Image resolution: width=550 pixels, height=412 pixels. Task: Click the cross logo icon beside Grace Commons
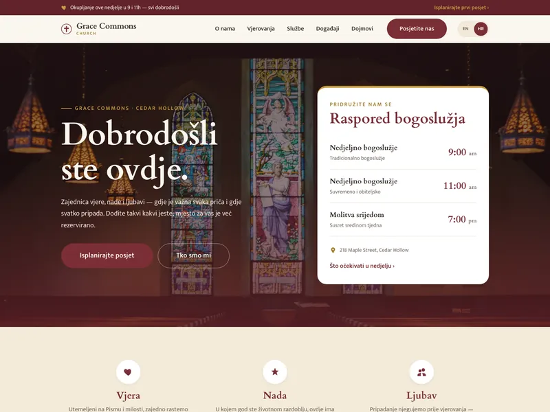point(66,29)
